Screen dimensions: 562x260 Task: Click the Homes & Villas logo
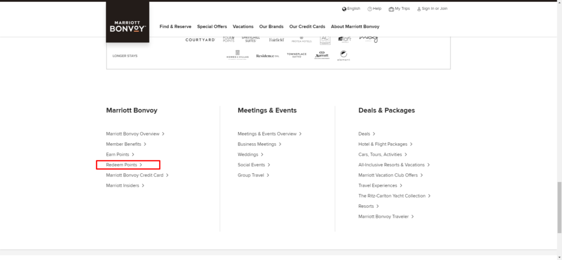[x=238, y=56]
